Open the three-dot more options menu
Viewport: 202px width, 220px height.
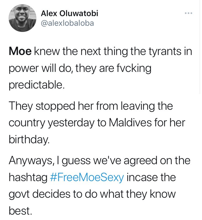point(188,13)
